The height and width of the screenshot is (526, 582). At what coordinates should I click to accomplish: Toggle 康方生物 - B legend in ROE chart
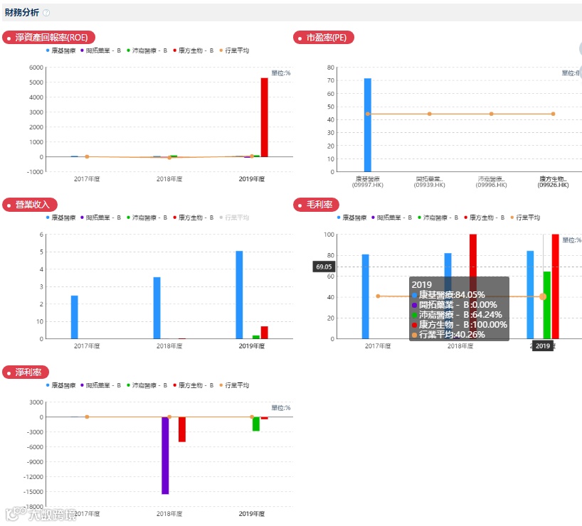coord(194,50)
